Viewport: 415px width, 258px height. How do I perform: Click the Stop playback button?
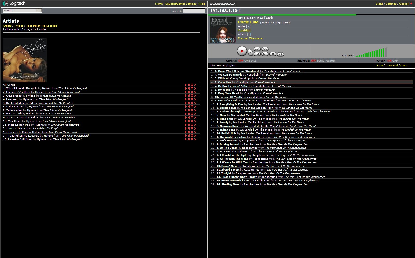pos(250,52)
